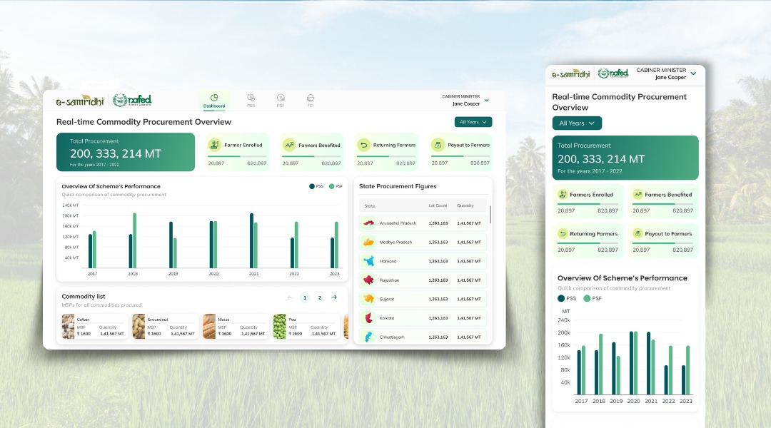This screenshot has width=771, height=428.
Task: Go to page 2 of Commodity list
Action: click(320, 297)
